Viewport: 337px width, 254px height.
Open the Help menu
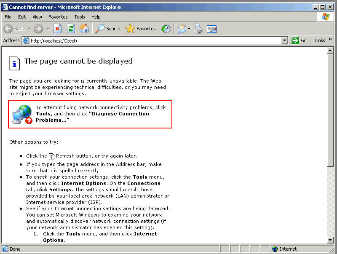click(x=96, y=17)
